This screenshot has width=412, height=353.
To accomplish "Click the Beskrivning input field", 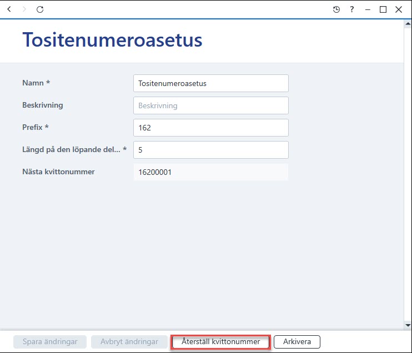I will tap(211, 105).
